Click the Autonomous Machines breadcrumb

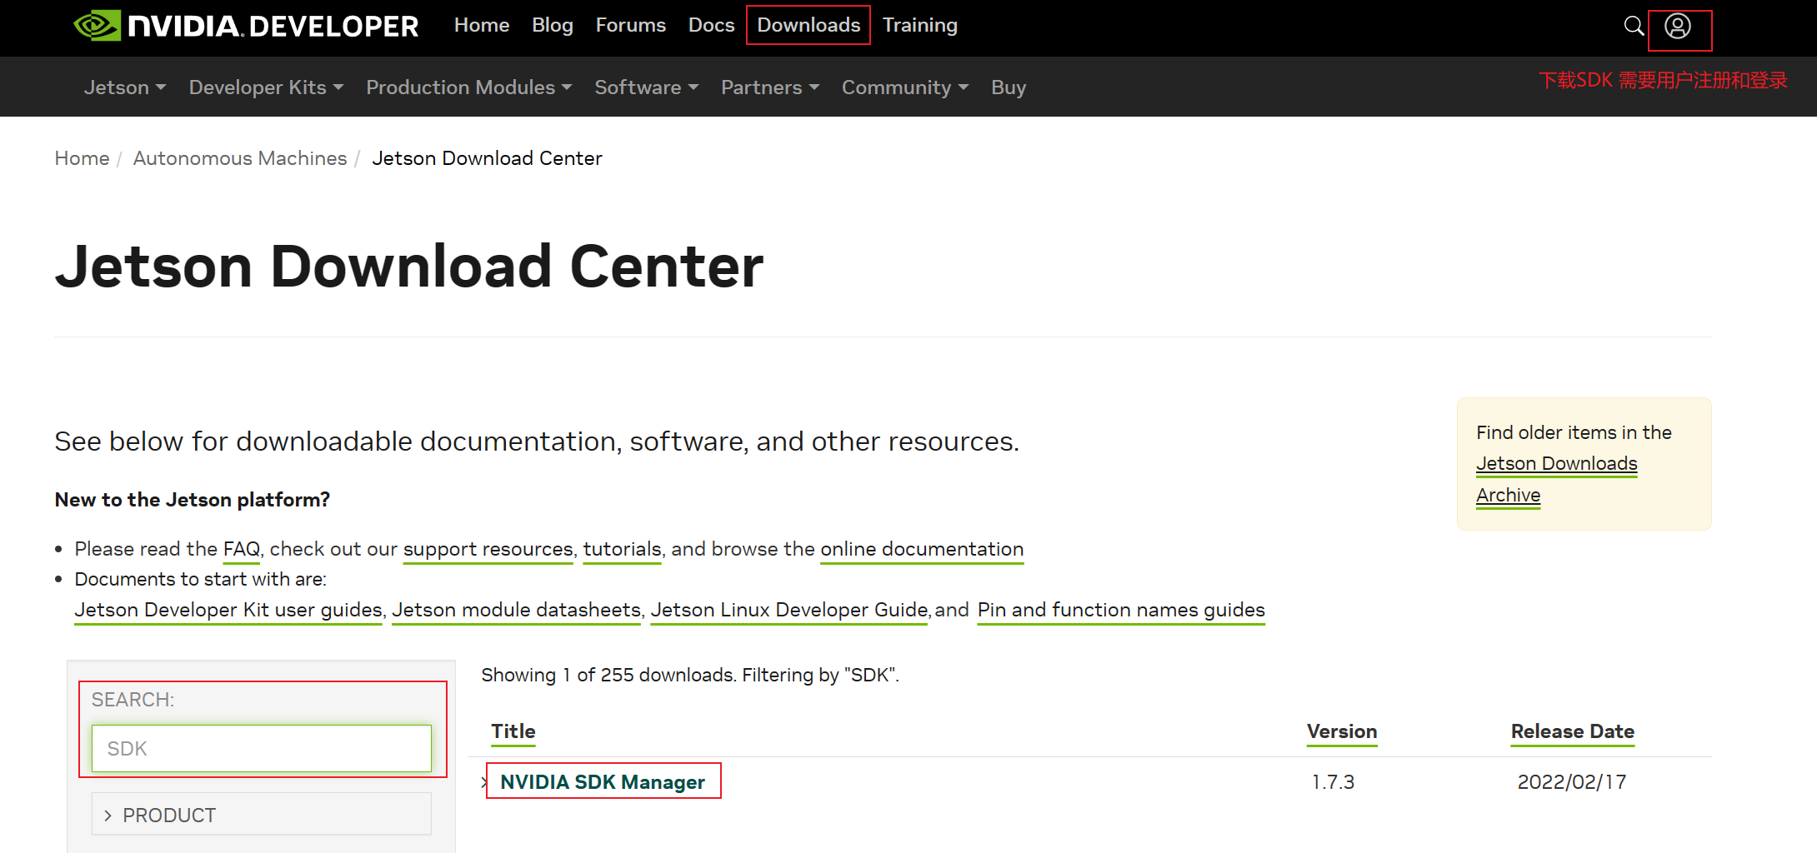coord(240,158)
